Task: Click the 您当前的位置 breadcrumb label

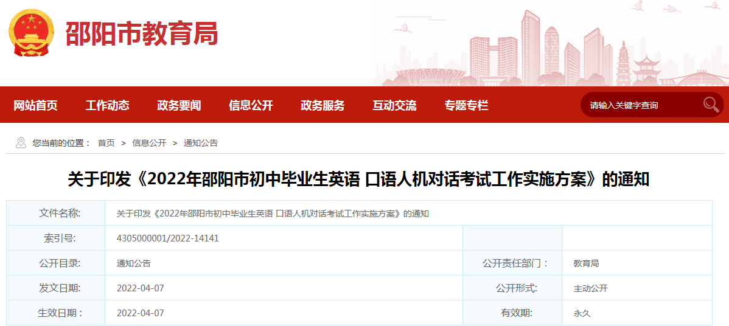Action: point(61,143)
